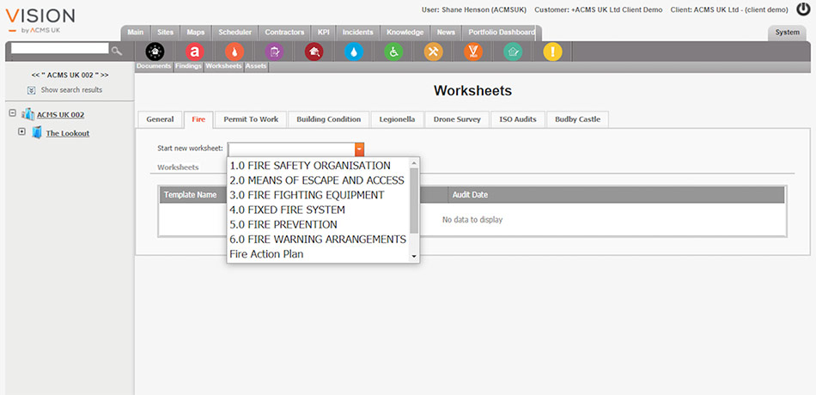Click The Lookout tree link
This screenshot has width=816, height=395.
tap(68, 133)
